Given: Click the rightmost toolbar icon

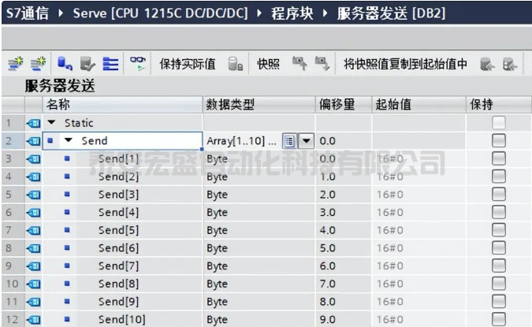Looking at the screenshot, I should click(x=509, y=65).
